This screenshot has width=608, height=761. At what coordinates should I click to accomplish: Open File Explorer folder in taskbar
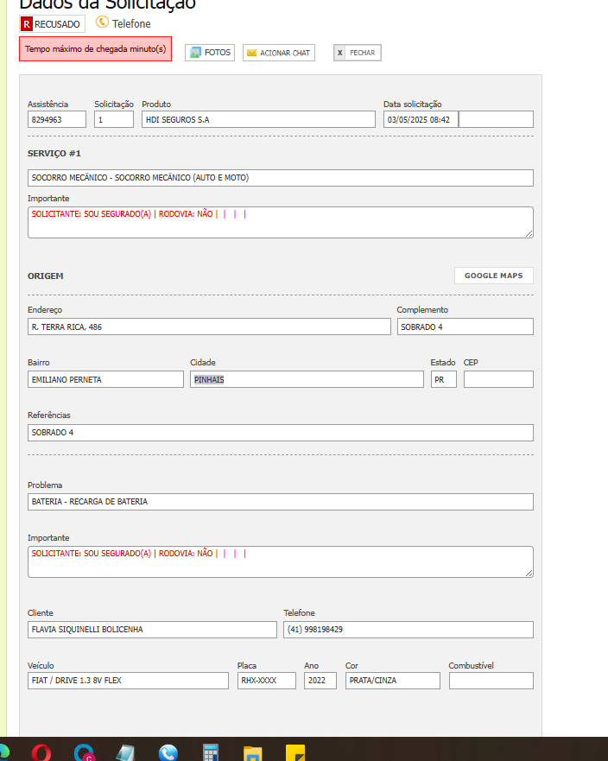252,753
